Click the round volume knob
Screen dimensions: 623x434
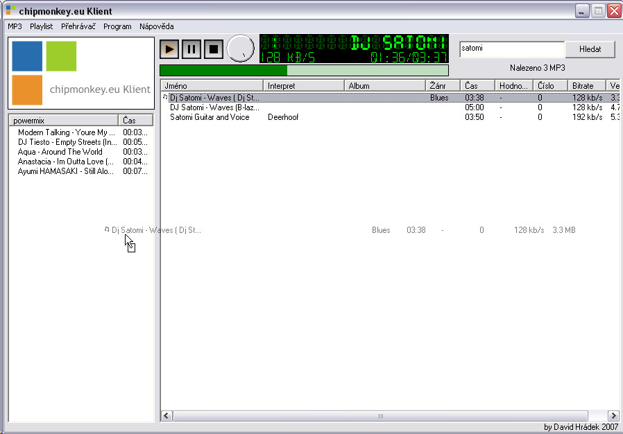[x=240, y=49]
